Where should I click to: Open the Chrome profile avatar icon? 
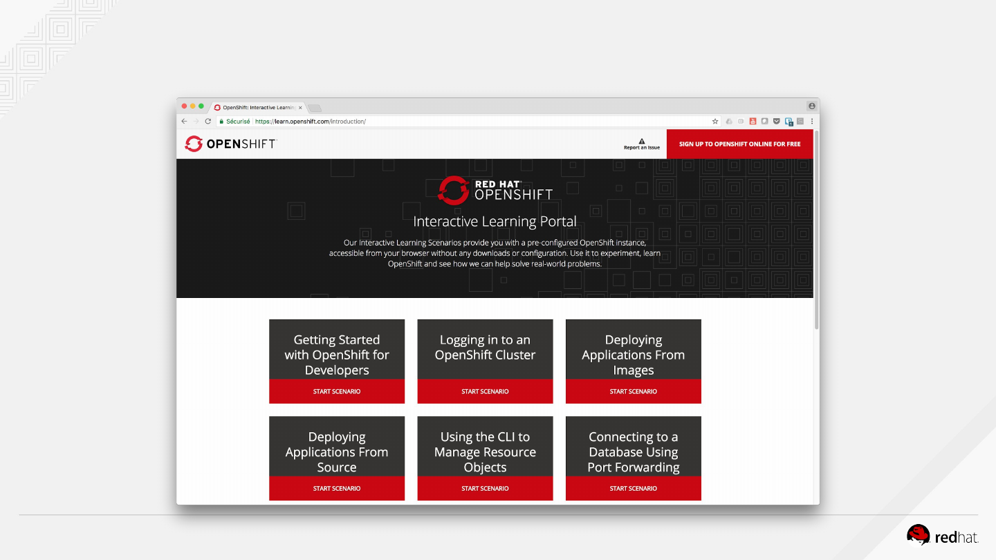tap(812, 106)
